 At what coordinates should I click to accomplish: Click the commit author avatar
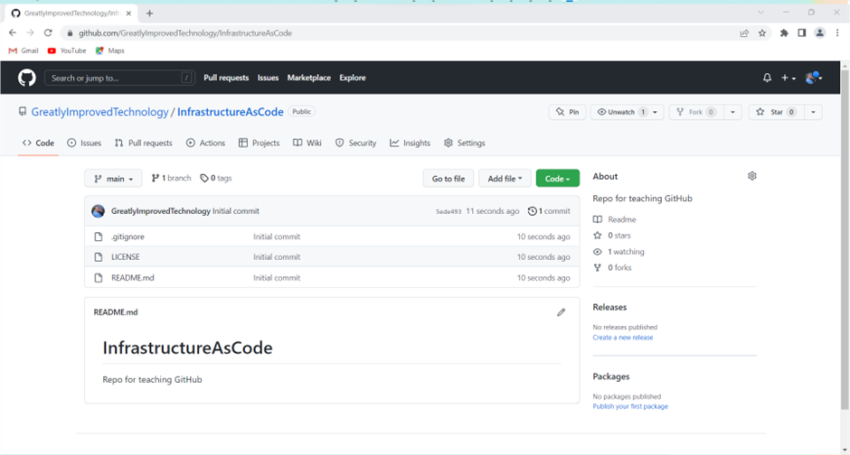99,211
